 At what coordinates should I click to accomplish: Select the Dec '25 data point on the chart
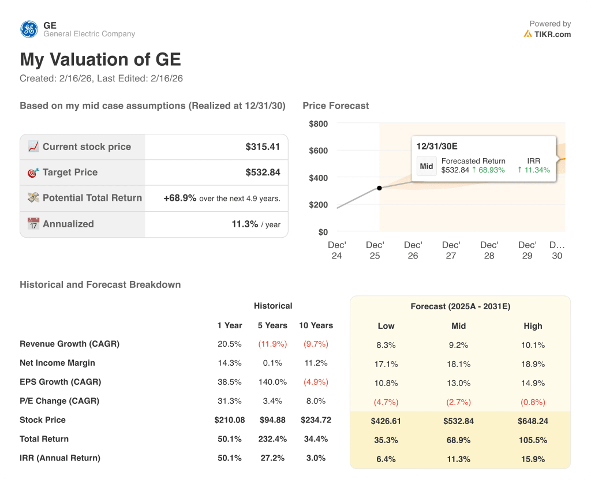(x=379, y=187)
